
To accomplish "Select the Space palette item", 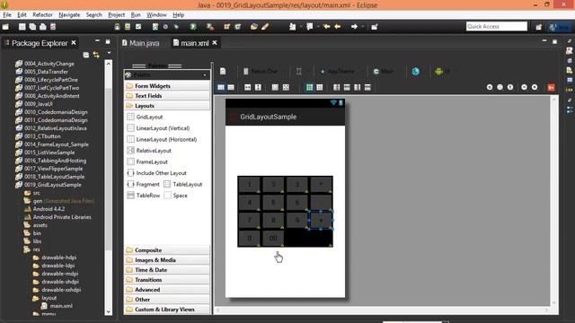I will click(x=176, y=196).
